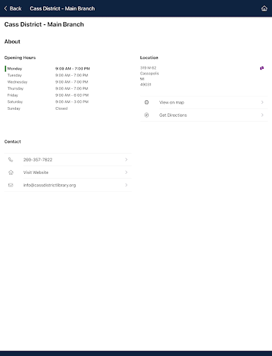Expand chevron on phone number row
The width and height of the screenshot is (272, 356).
point(127,159)
